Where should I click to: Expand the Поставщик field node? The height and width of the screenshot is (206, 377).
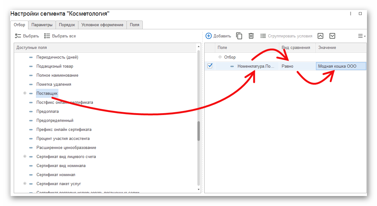tap(25, 93)
